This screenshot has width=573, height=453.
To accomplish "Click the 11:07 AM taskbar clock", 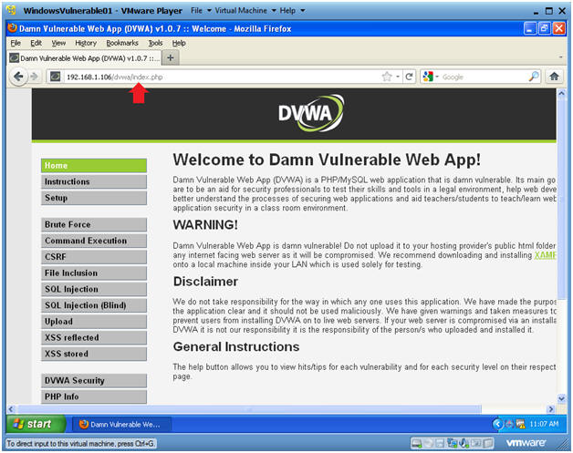I will [x=544, y=424].
